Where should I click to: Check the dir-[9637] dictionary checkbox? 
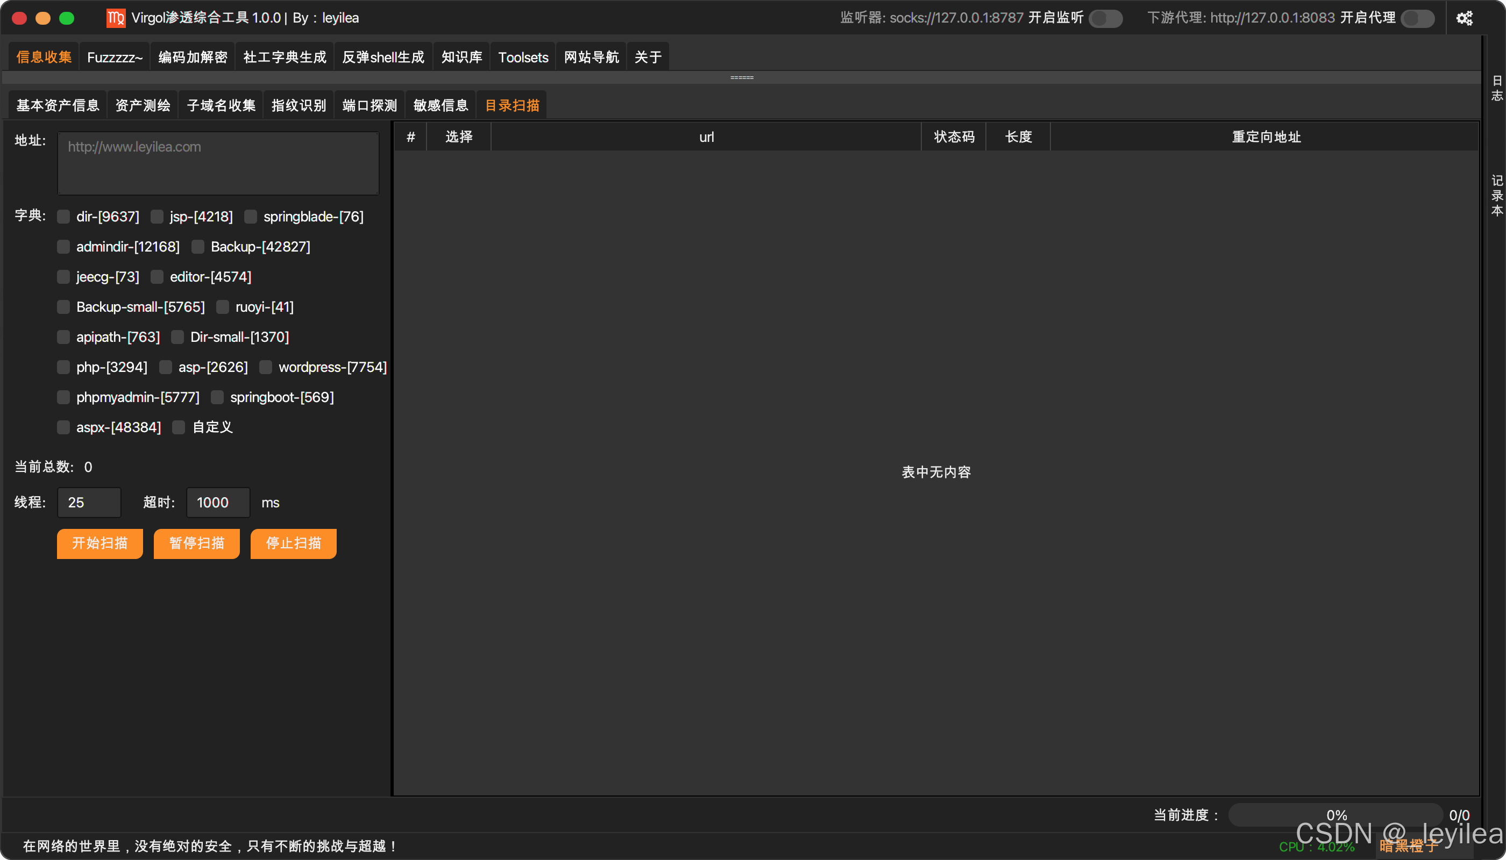click(64, 217)
